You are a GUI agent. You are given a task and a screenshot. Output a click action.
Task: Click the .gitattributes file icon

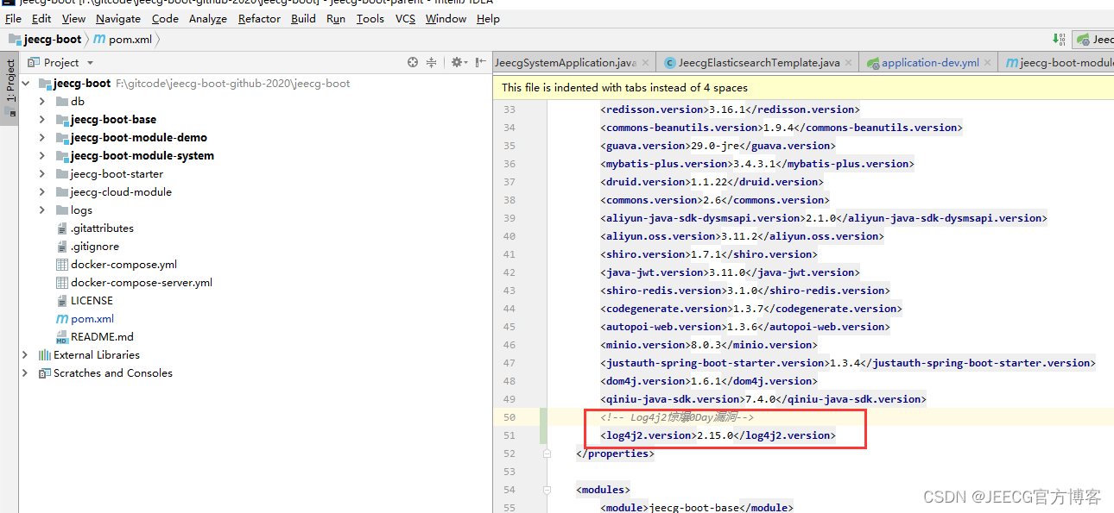(x=62, y=228)
